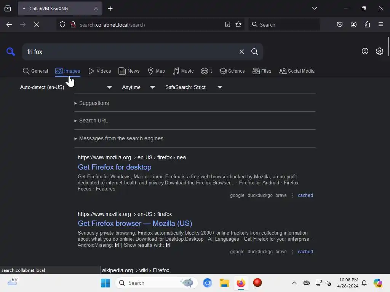Open the clock showing 10:08 PM
Viewport: 390px width, 292px height.
348,283
